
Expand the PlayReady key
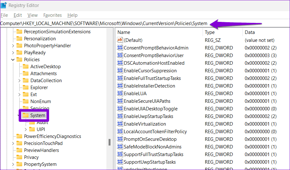[13, 53]
